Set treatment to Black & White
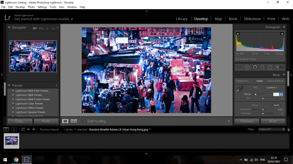The height and width of the screenshot is (164, 293). (x=275, y=81)
